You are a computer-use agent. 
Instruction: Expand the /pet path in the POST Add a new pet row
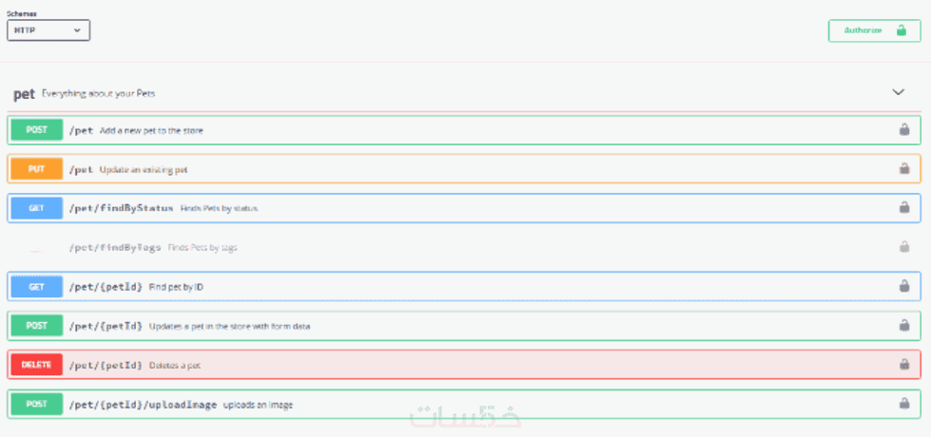tap(82, 130)
